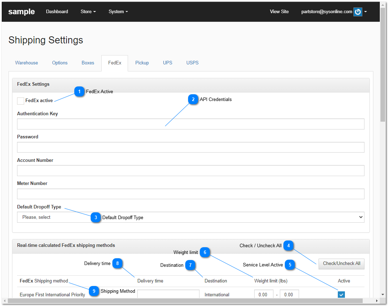
Task: Switch to the Boxes tab
Action: pyautogui.click(x=88, y=63)
